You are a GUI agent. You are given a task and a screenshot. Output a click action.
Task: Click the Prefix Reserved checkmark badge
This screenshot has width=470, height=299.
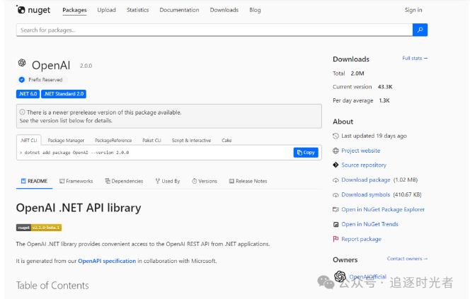pyautogui.click(x=21, y=80)
